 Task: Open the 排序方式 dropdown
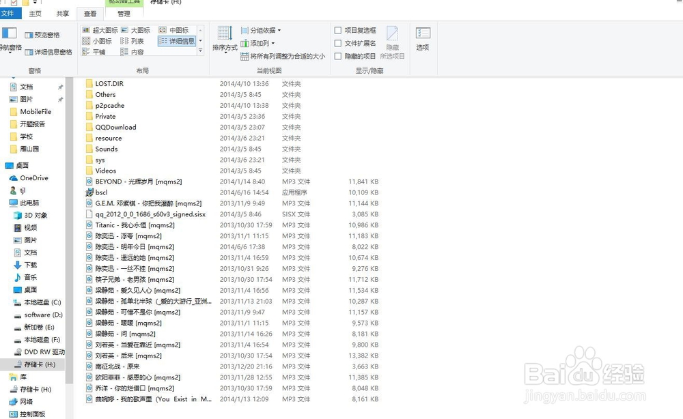225,40
